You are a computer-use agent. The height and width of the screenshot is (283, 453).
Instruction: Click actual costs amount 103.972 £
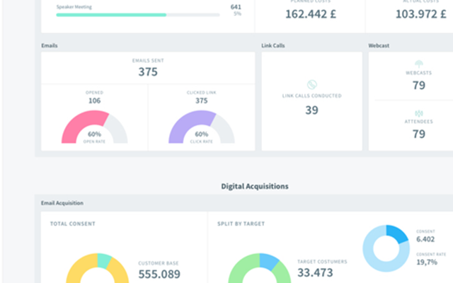[x=420, y=14]
